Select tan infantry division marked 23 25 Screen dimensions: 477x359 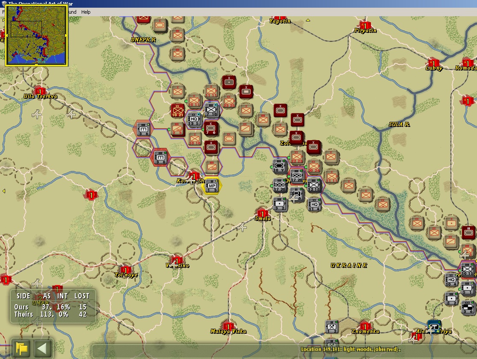[229, 101]
